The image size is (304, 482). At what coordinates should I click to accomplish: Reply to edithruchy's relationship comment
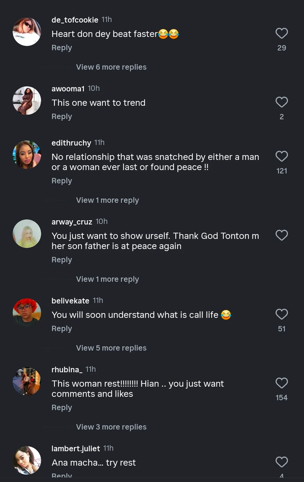62,181
